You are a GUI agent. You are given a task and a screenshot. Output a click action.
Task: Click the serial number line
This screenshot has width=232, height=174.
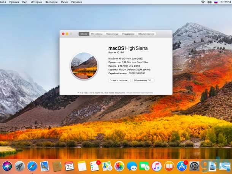127,73
